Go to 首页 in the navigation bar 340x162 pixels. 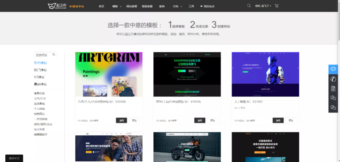point(101,6)
